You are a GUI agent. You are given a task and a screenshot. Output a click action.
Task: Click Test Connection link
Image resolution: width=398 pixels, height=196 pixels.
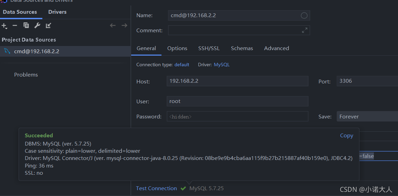[x=156, y=188]
